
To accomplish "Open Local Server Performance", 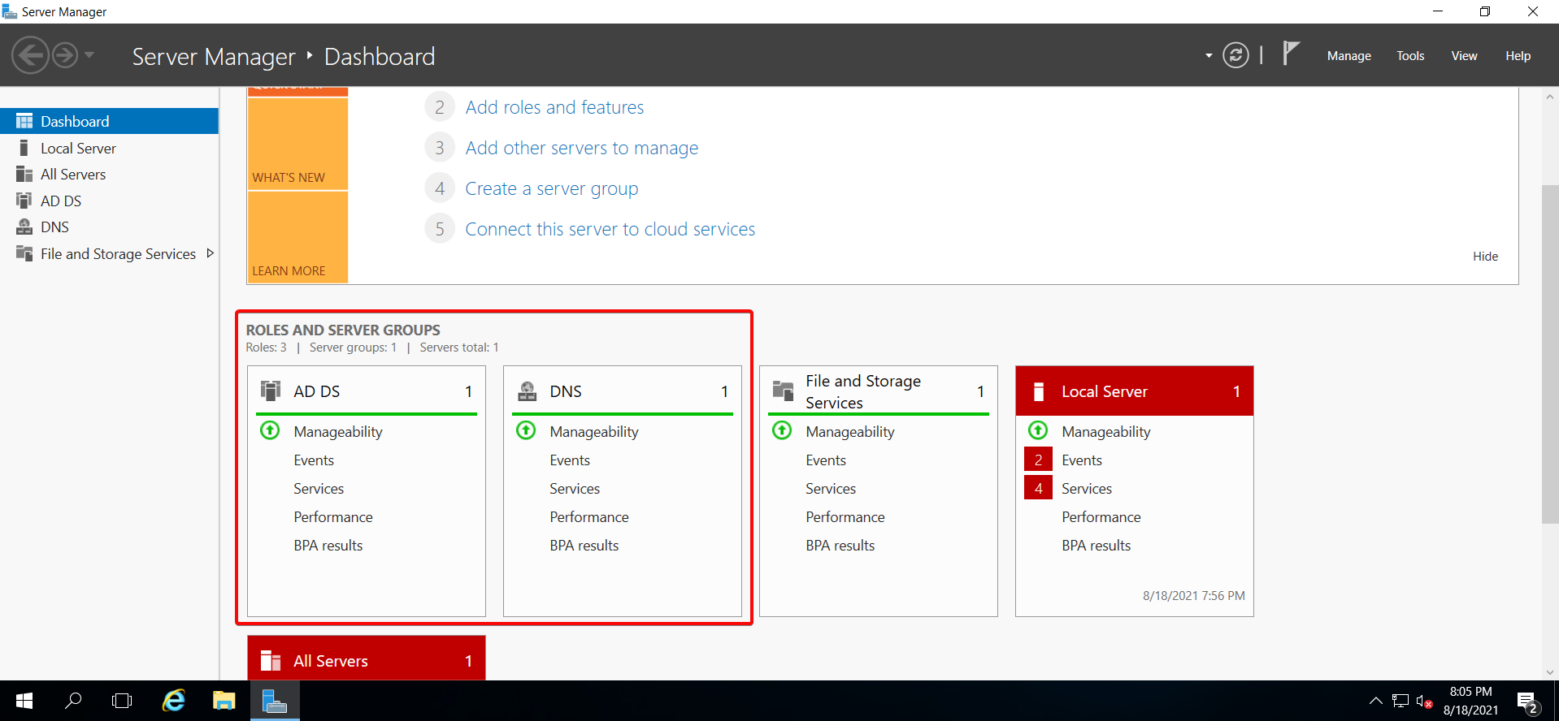I will 1101,517.
